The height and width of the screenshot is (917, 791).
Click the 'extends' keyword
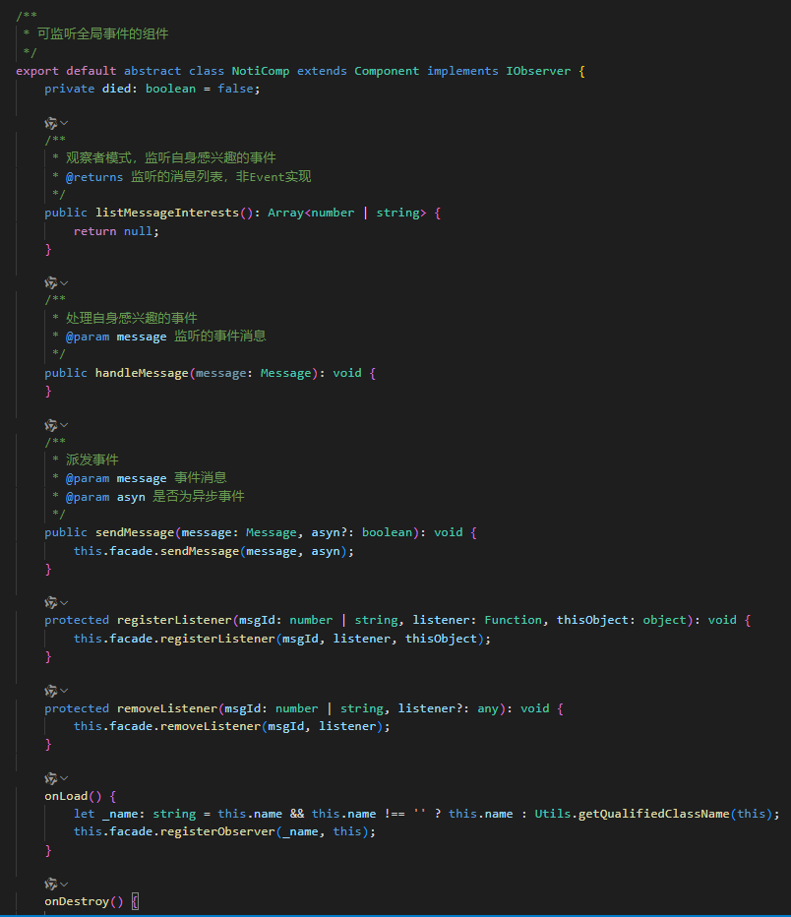[x=322, y=71]
